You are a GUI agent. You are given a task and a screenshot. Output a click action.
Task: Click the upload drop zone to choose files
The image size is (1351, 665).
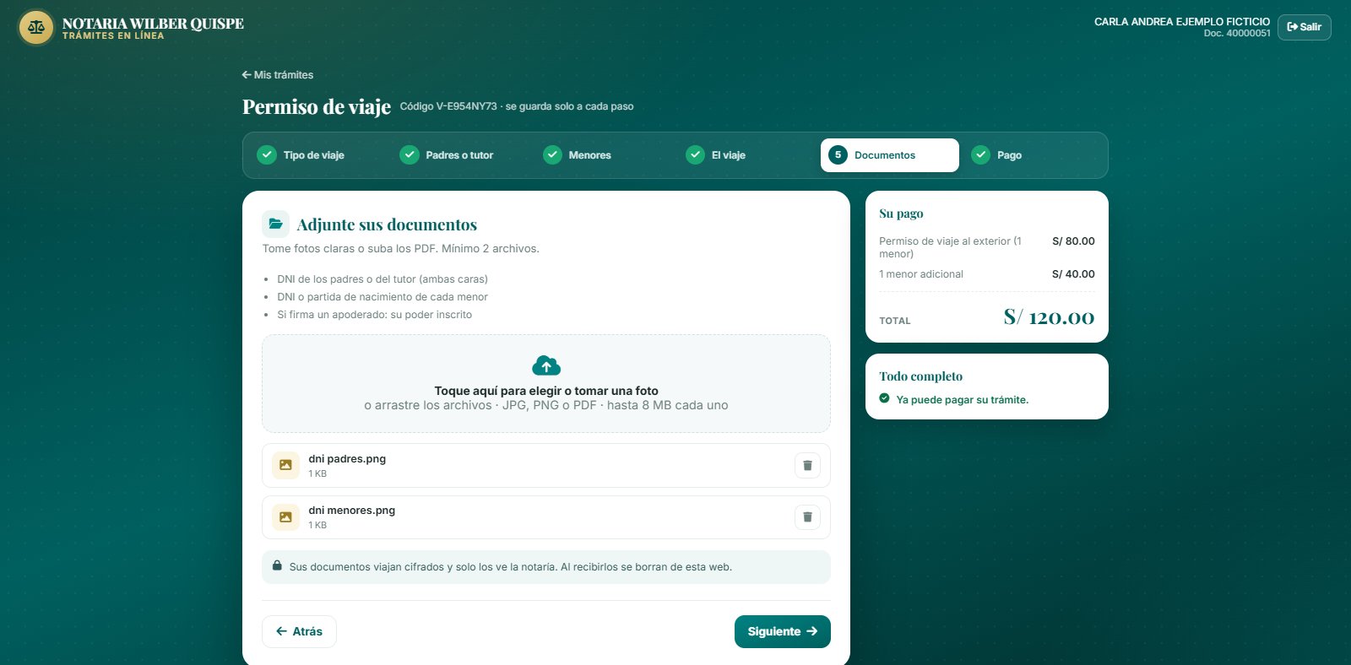click(x=546, y=384)
